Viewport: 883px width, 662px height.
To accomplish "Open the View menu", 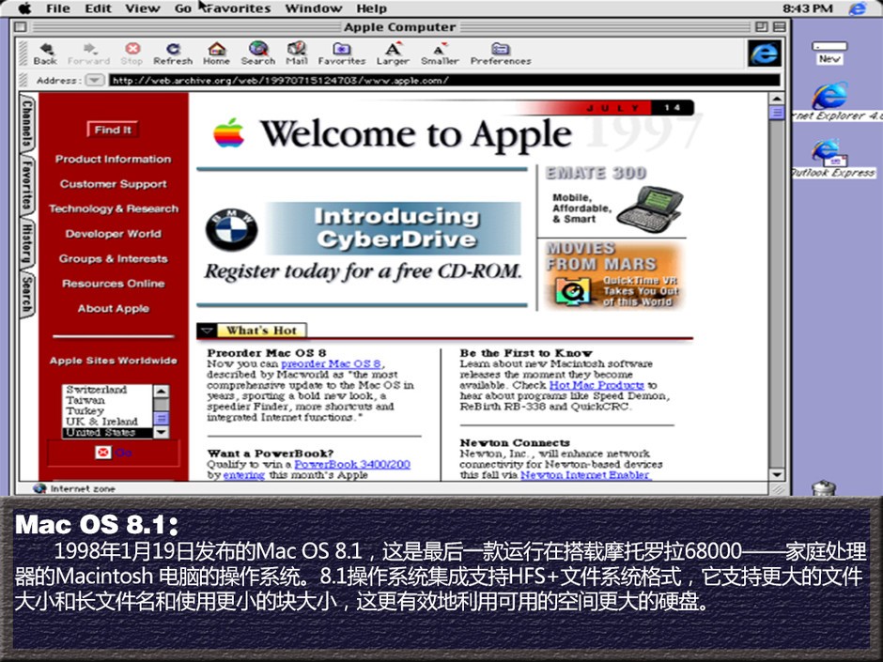I will coord(143,8).
